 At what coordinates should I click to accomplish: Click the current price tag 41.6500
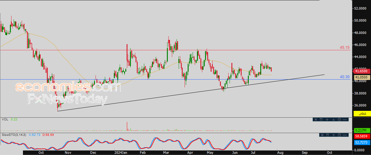point(362,71)
